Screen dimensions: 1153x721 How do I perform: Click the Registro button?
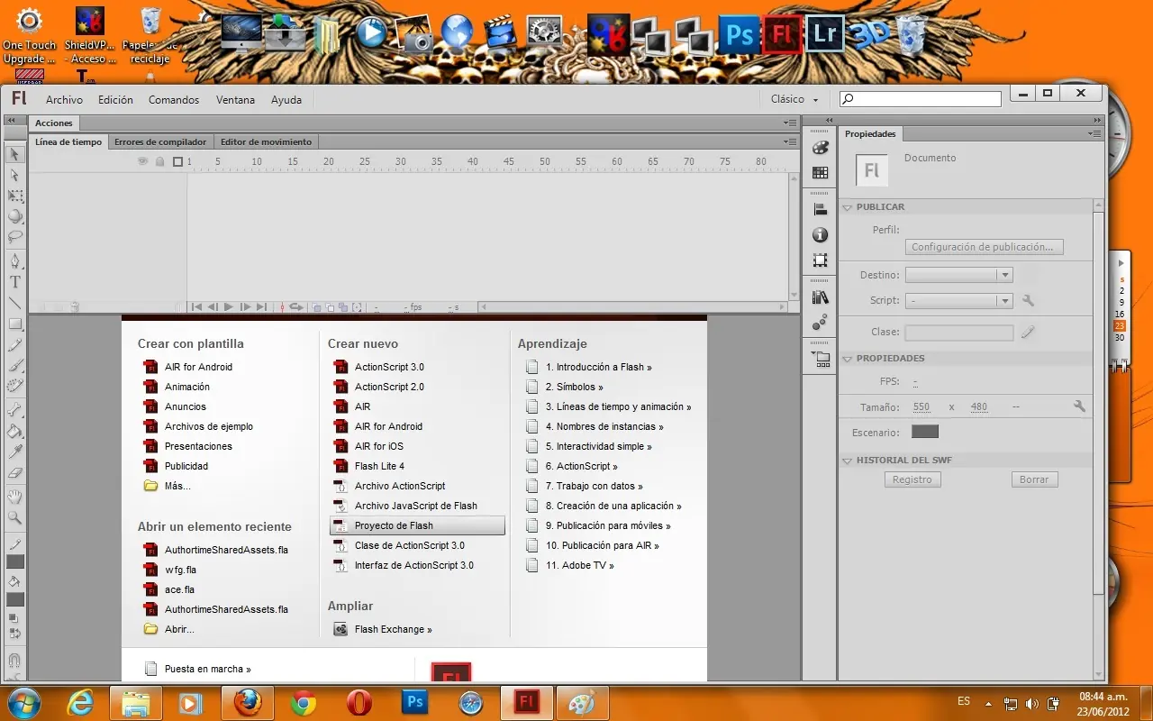coord(912,479)
